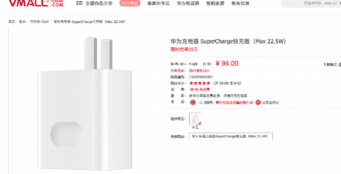Open the 华为专区 tab
The image size is (341, 174).
point(130,3)
